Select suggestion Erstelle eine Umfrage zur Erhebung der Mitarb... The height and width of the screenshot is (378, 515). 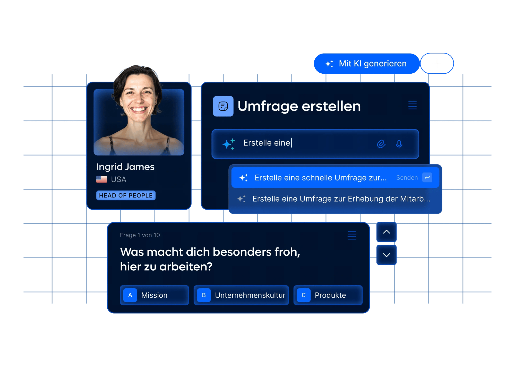point(335,199)
